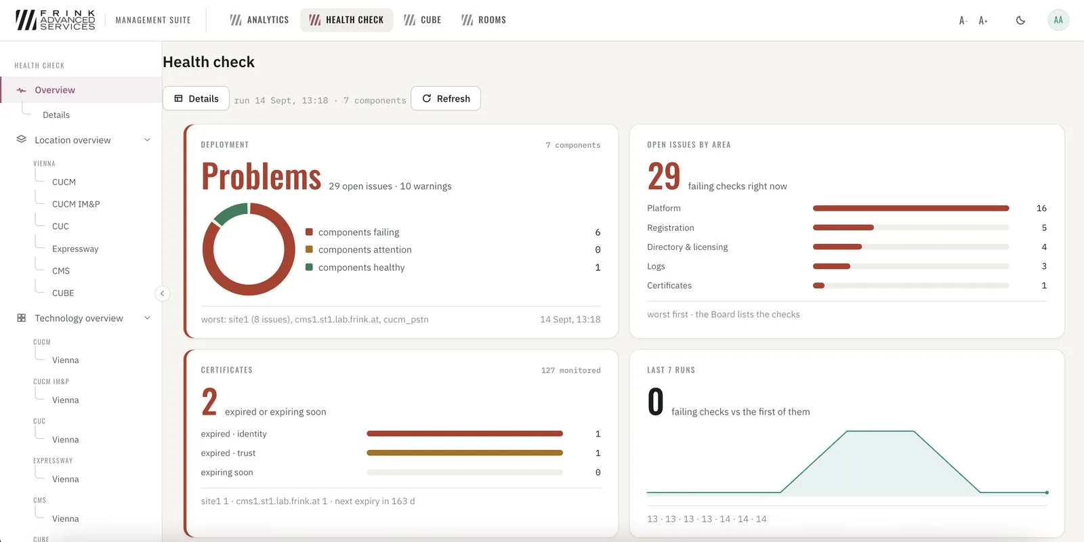1084x542 pixels.
Task: Open the Technology overview section label
Action: (x=79, y=318)
